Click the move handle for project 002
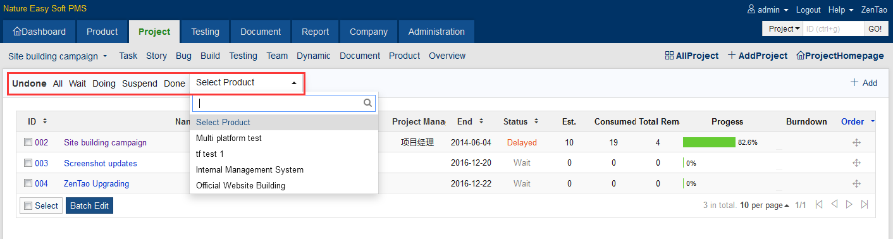The width and height of the screenshot is (893, 239). pos(857,142)
